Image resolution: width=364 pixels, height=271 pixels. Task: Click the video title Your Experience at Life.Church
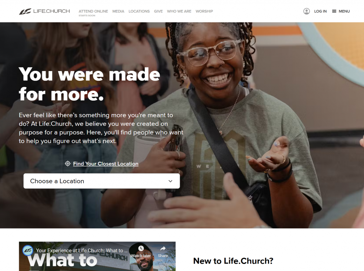[82, 251]
